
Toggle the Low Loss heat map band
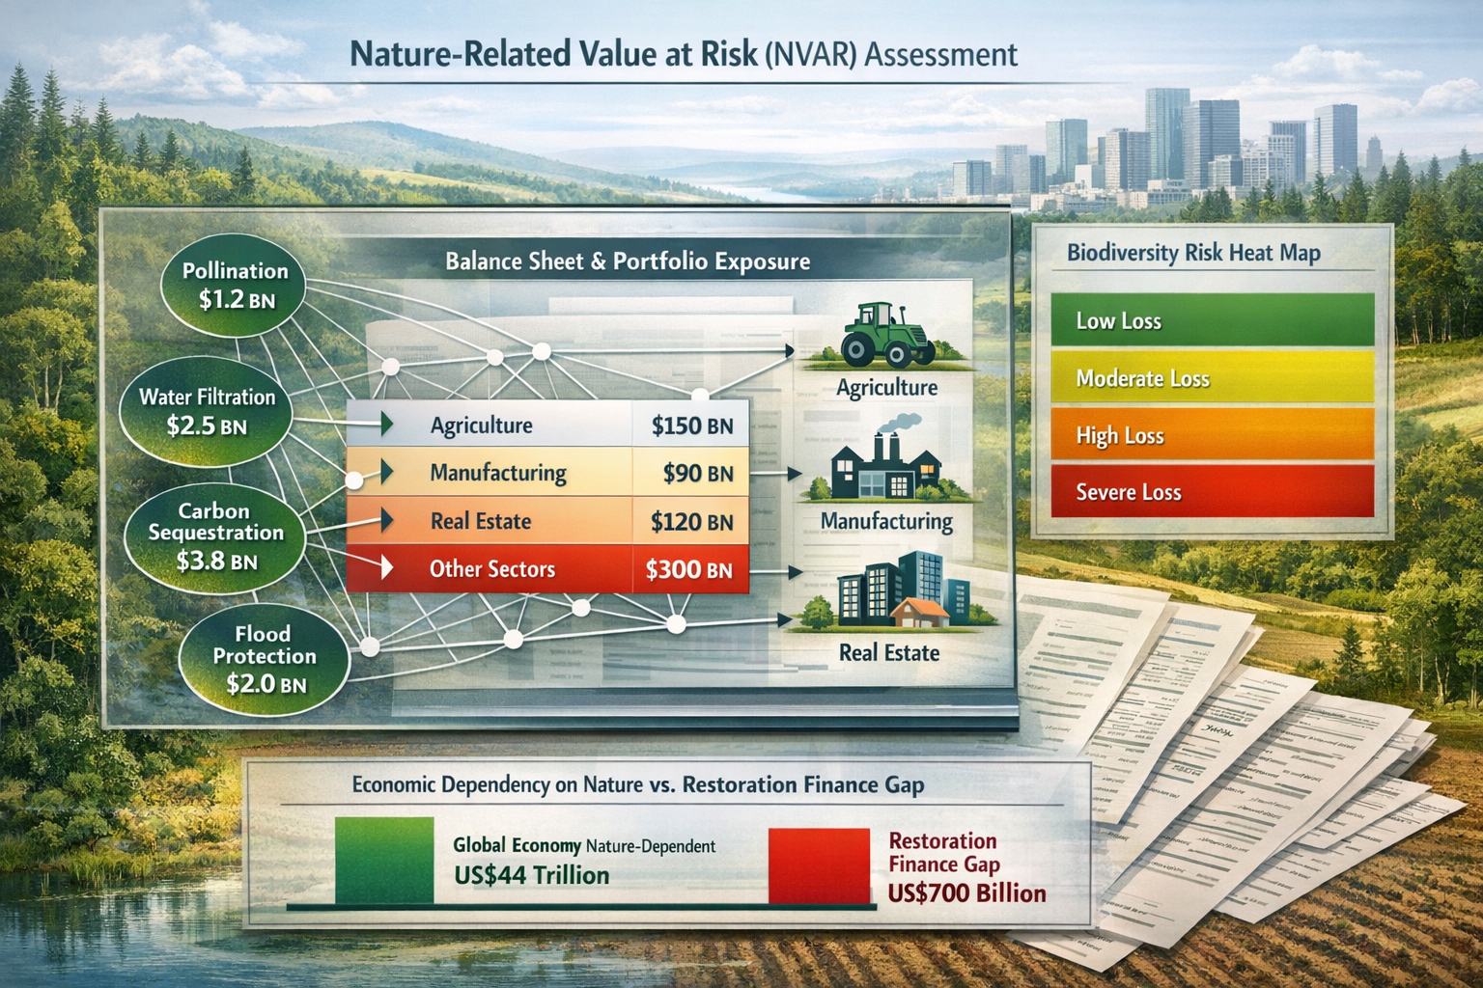click(1211, 321)
